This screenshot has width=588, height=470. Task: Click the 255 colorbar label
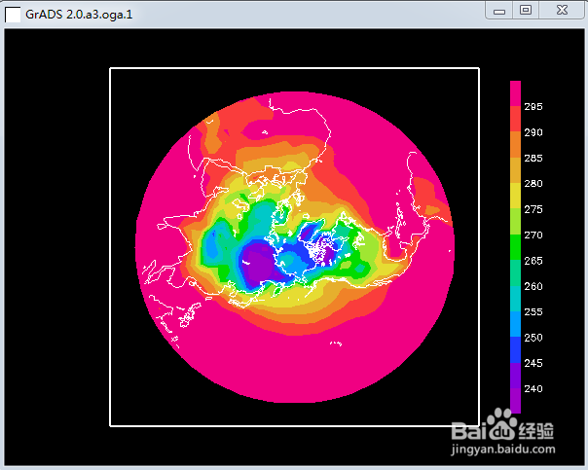(x=533, y=311)
